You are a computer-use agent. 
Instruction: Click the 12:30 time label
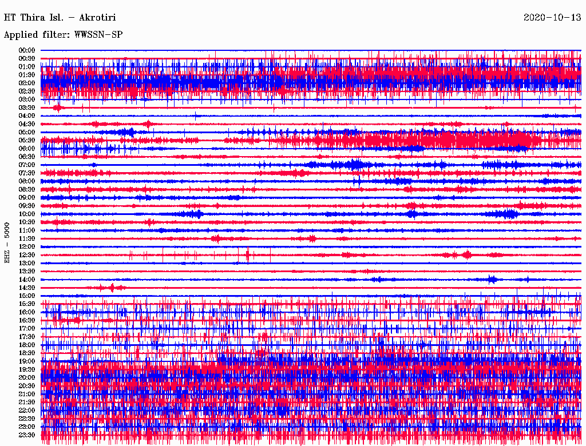pos(27,255)
